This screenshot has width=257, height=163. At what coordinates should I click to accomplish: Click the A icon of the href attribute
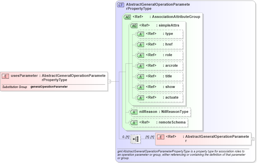[x=140, y=45]
